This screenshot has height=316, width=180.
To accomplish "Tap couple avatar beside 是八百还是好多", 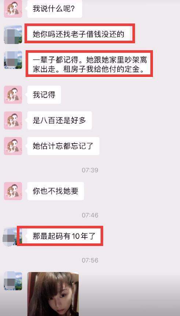I will (x=13, y=120).
